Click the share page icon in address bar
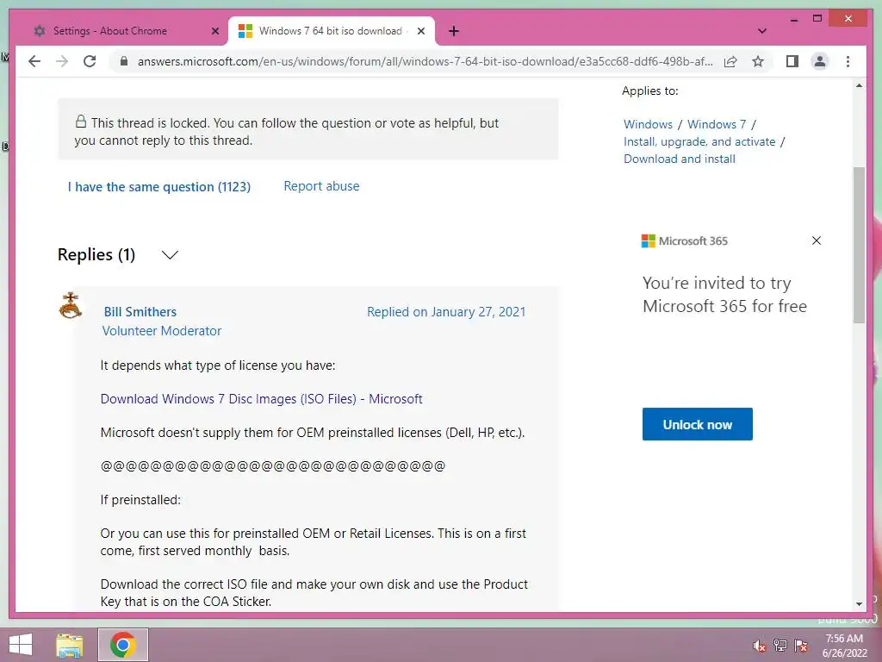Screen dimensions: 882x662 pos(730,61)
